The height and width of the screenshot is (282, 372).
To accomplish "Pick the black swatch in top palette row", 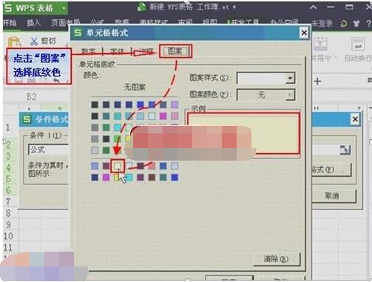I will pyautogui.click(x=95, y=104).
